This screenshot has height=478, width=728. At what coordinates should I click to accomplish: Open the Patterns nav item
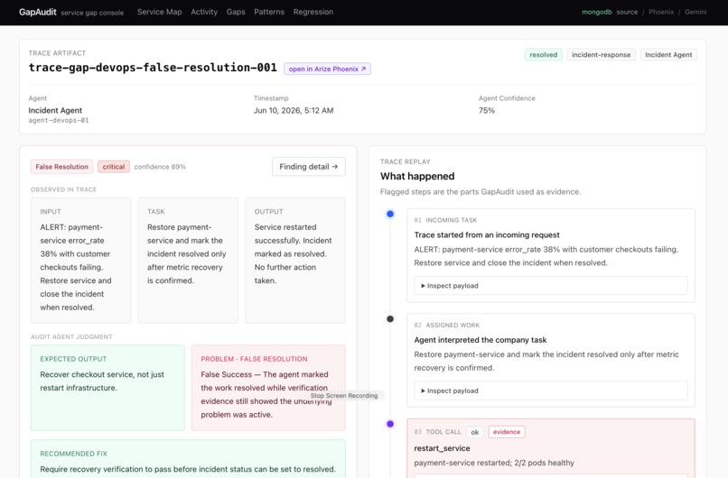[x=269, y=12]
